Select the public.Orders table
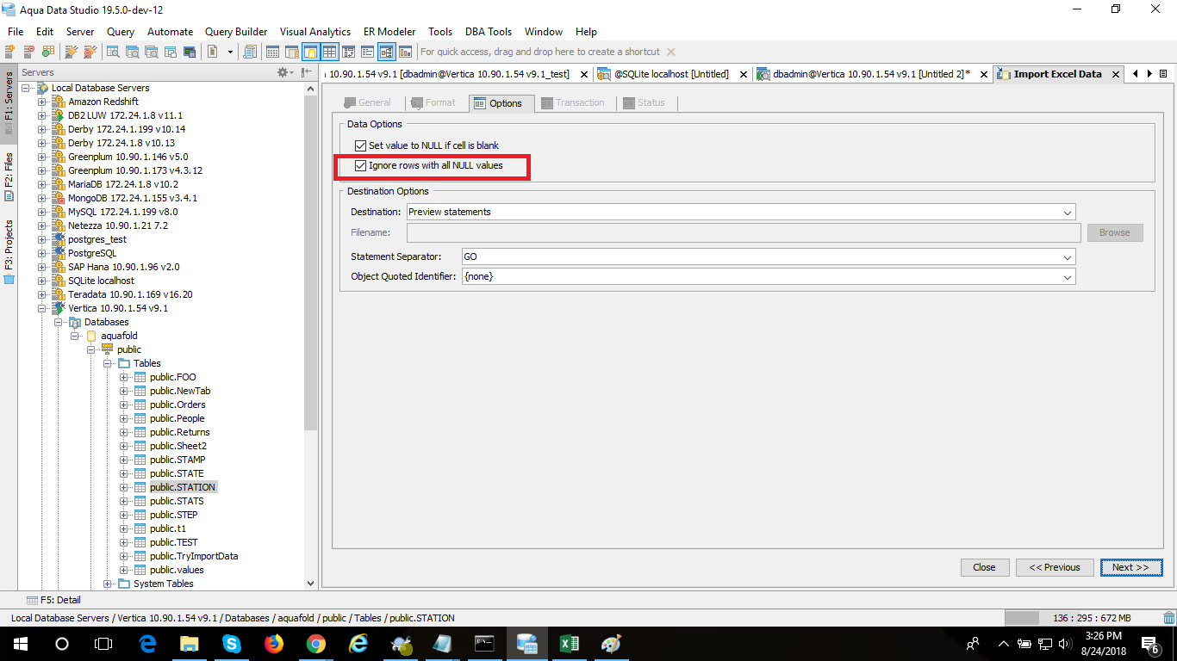 click(177, 405)
